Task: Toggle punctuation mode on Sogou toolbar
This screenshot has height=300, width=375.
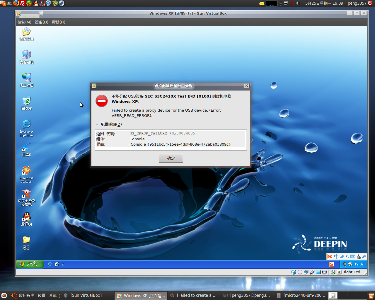Action: [347, 256]
